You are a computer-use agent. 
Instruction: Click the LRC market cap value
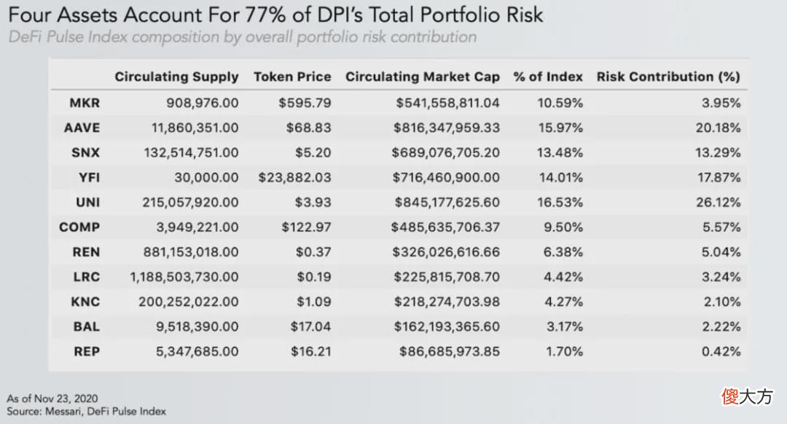[x=447, y=277]
